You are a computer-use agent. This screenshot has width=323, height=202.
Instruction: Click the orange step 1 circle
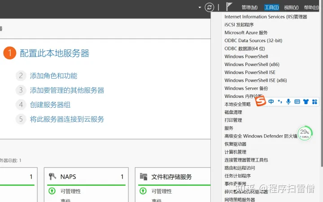coord(10,53)
